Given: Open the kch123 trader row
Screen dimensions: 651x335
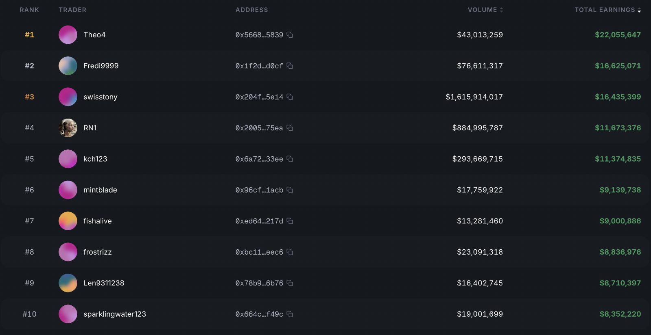Looking at the screenshot, I should (x=325, y=159).
